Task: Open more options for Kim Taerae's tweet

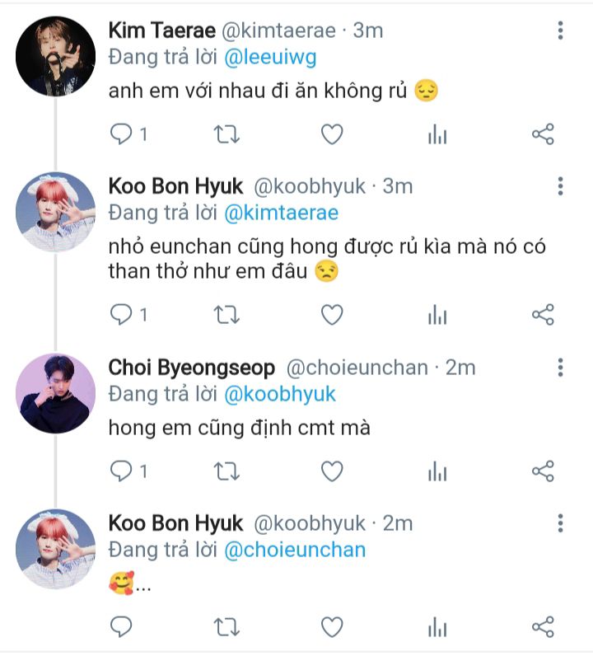Action: click(x=560, y=31)
